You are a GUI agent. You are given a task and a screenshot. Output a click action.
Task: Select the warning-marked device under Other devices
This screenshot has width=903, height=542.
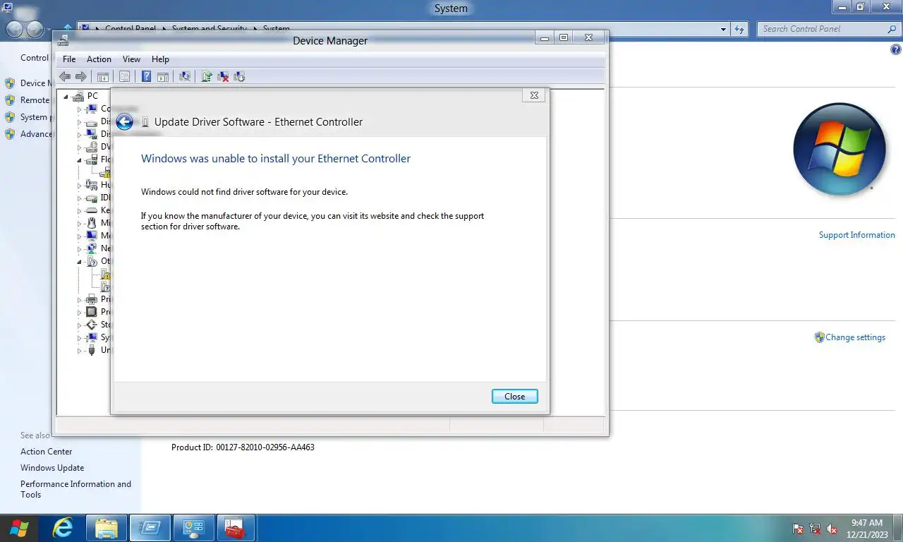tap(105, 274)
